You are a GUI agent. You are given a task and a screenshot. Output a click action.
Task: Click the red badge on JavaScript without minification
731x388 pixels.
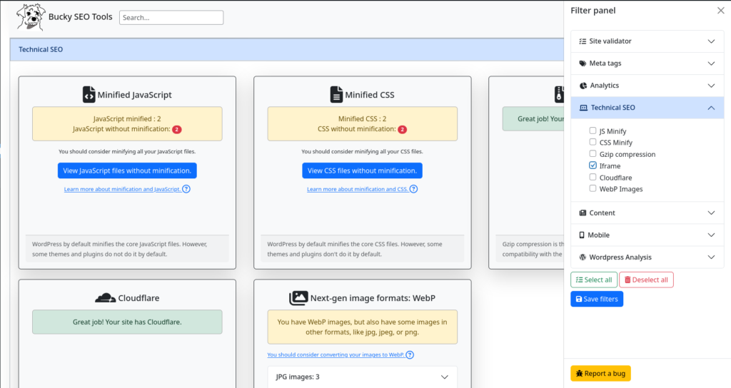pos(177,130)
